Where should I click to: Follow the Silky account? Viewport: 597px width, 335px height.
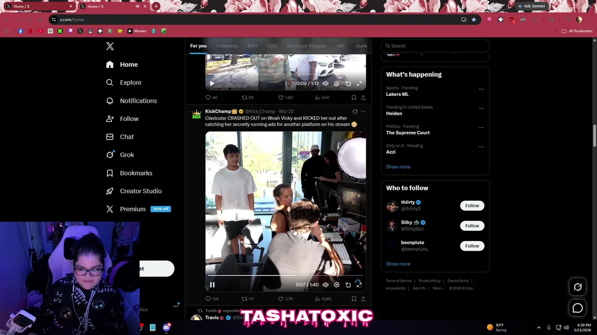[472, 226]
